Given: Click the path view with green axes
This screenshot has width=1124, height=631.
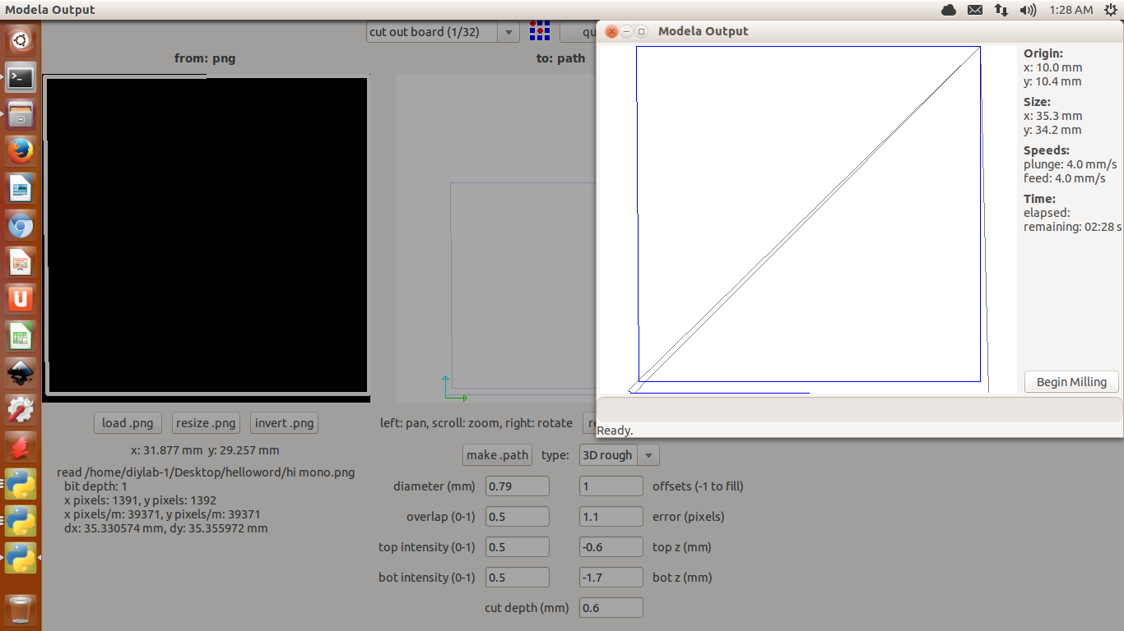Looking at the screenshot, I should click(x=496, y=238).
